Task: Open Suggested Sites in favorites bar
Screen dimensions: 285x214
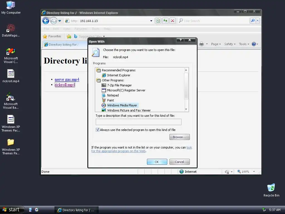Action: pyautogui.click(x=89, y=37)
